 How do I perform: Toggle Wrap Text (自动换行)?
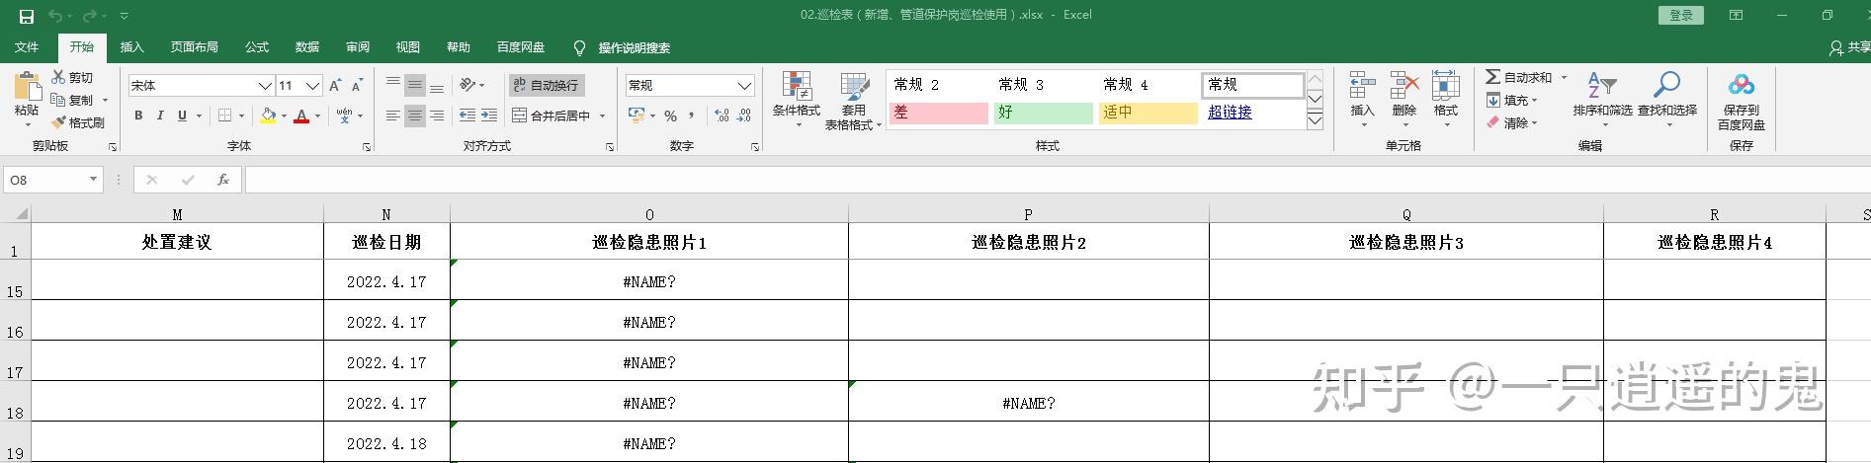tap(547, 86)
